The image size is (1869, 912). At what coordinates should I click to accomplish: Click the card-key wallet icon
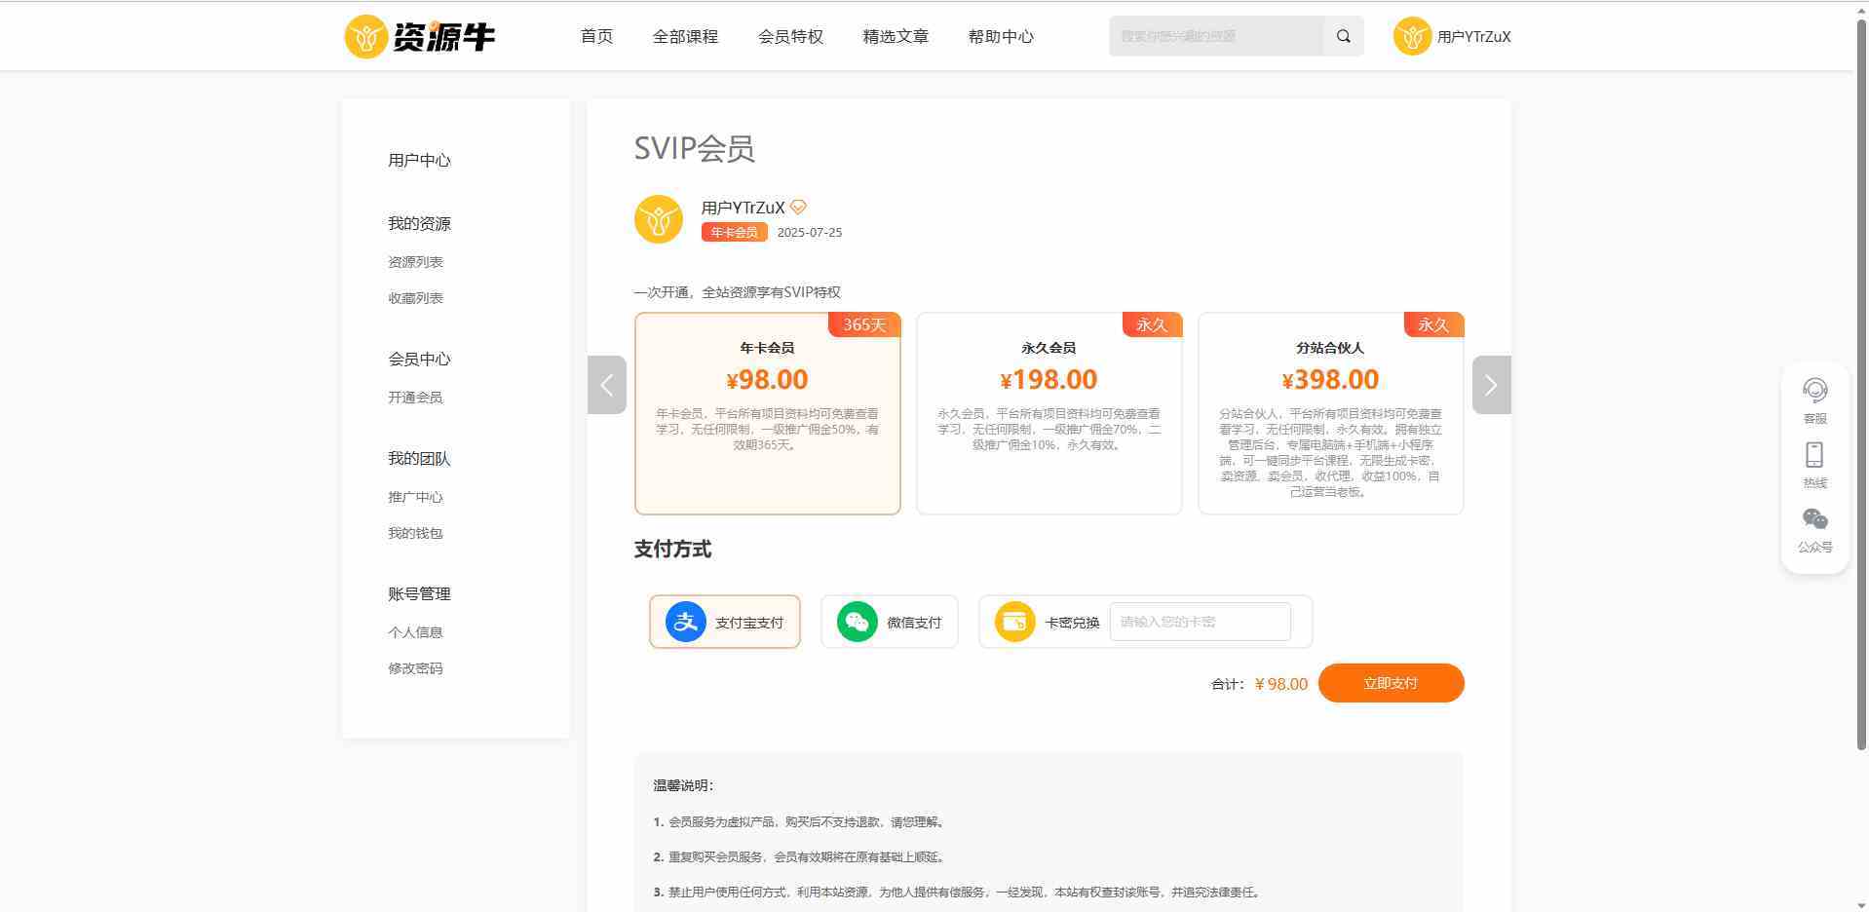[1014, 622]
